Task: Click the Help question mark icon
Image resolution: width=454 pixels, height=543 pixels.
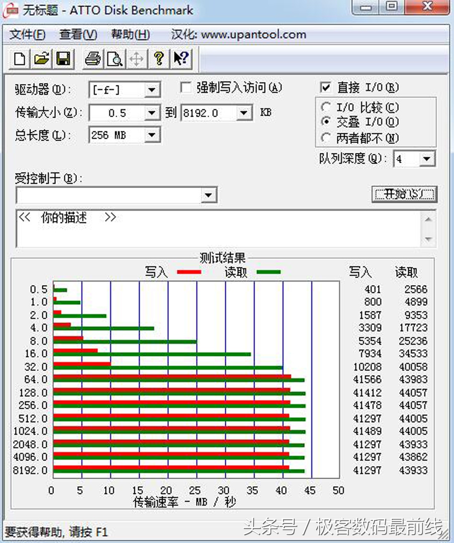Action: coord(159,59)
